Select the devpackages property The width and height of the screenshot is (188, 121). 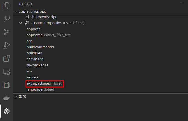pos(37,65)
